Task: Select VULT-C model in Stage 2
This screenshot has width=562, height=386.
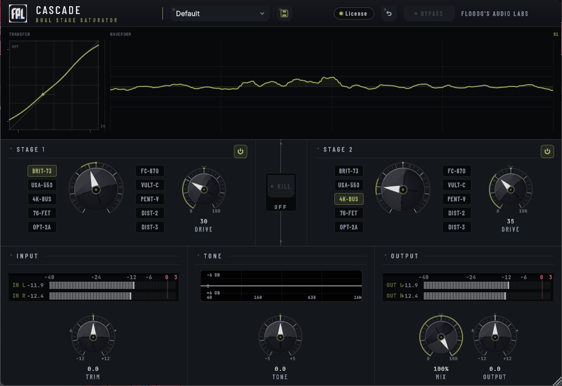Action: [x=456, y=185]
